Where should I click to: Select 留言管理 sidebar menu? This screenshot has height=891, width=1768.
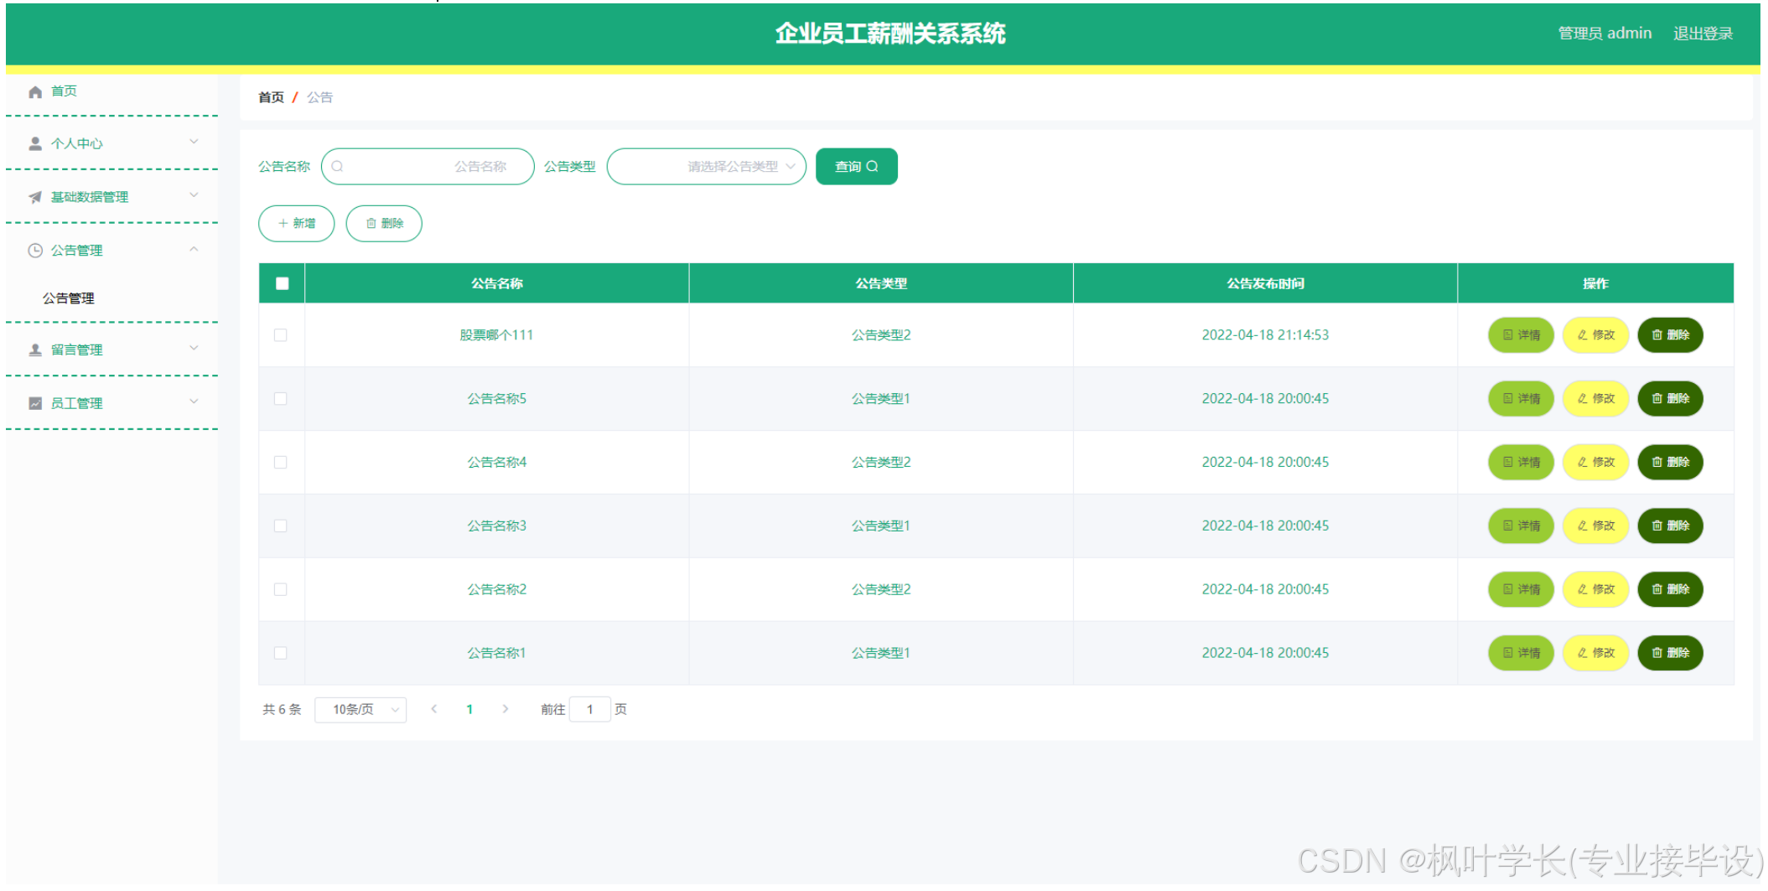(x=111, y=350)
